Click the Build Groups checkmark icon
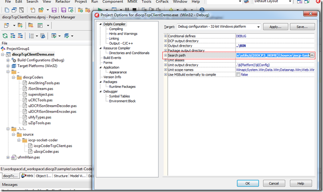323x192 pixels. pos(54,36)
